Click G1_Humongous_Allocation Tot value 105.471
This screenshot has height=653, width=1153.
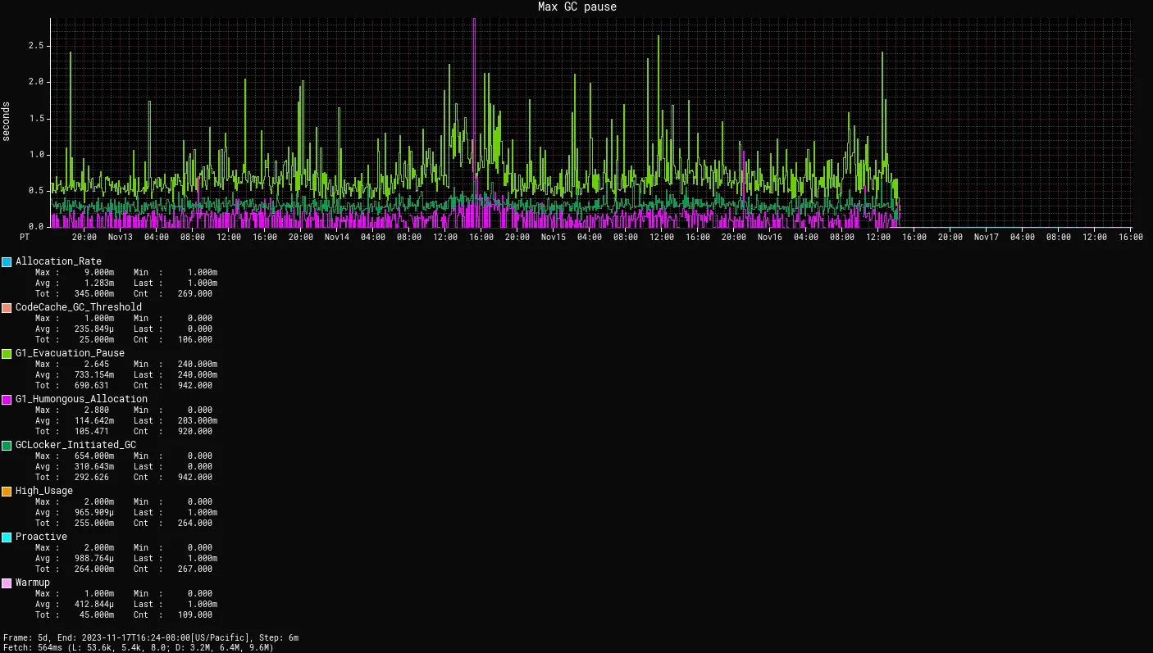pyautogui.click(x=92, y=431)
